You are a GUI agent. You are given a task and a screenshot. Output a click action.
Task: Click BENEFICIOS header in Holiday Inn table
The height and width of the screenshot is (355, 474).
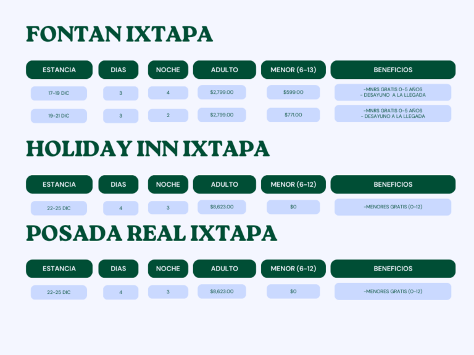pyautogui.click(x=393, y=184)
